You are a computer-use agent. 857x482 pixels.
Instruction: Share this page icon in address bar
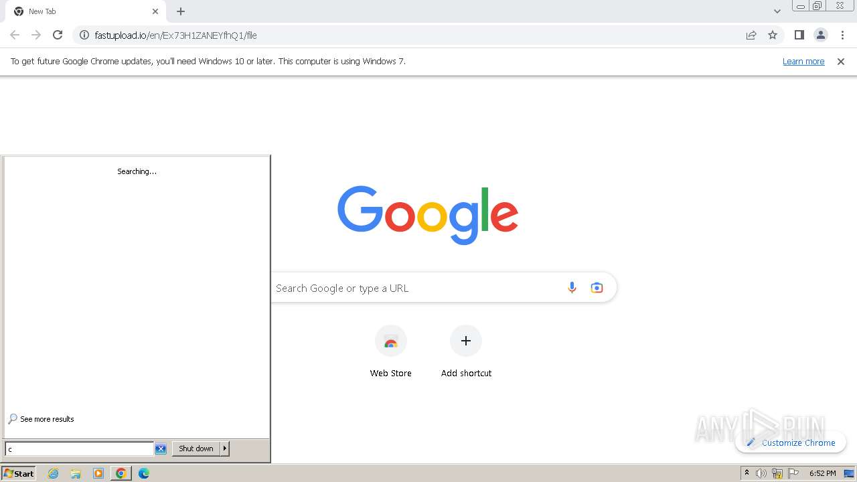(751, 35)
